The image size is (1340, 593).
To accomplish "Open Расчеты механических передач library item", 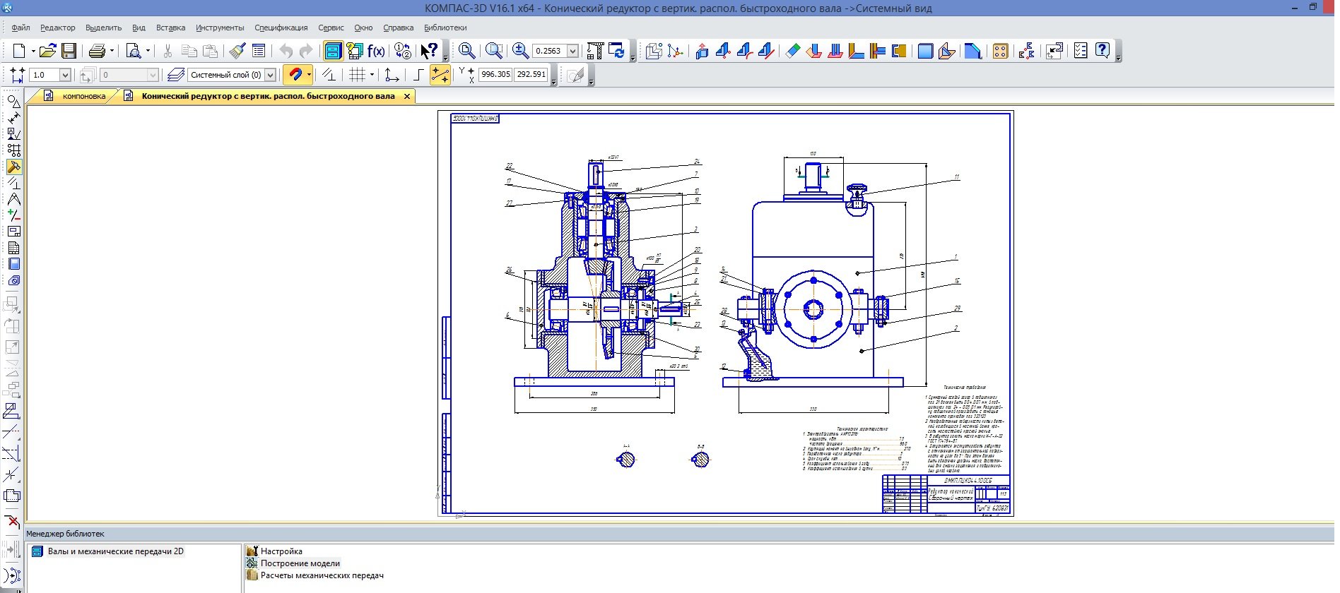I will click(322, 575).
